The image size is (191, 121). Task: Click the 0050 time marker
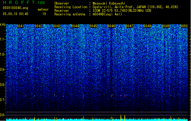184,26
